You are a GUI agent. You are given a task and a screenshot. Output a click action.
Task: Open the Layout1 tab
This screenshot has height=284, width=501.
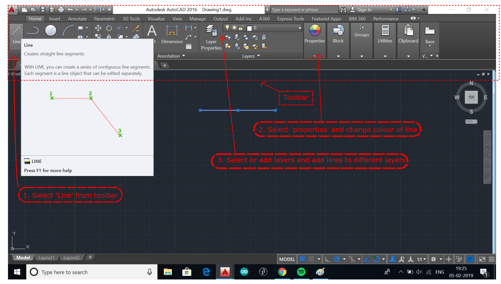[x=46, y=257]
